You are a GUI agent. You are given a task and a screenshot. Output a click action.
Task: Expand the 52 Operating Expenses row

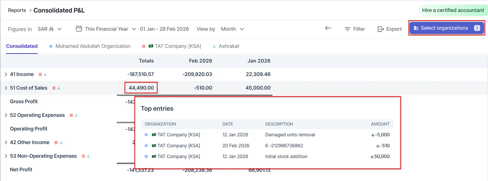[x=6, y=115]
